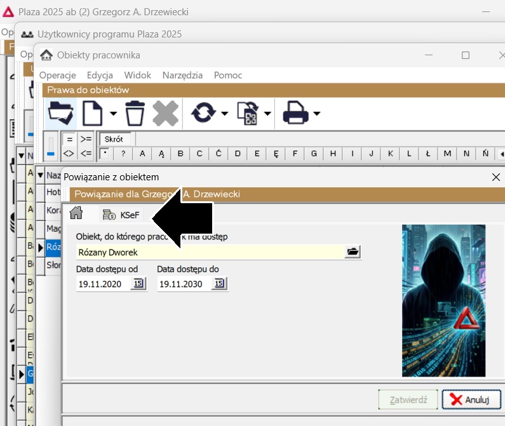
Task: Click the Data dostępu od date field
Action: click(x=103, y=284)
